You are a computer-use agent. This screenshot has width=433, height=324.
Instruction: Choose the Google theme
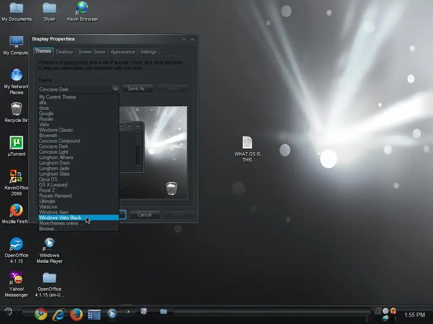click(78, 113)
